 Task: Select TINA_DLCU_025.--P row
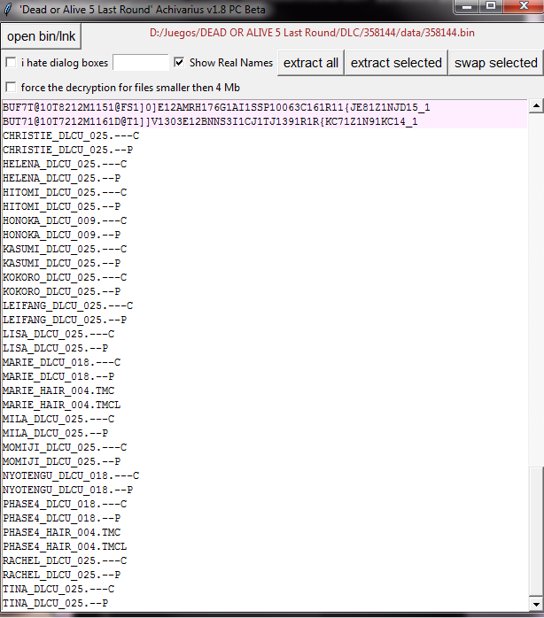point(264,604)
